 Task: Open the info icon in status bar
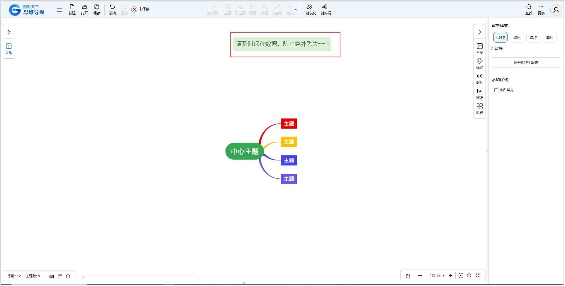(x=68, y=276)
